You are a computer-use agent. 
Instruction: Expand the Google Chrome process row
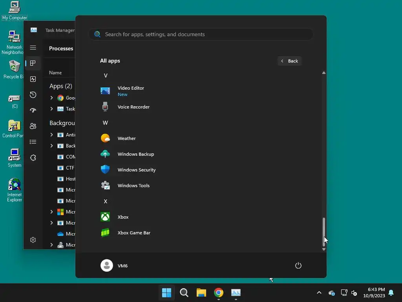[x=51, y=98]
